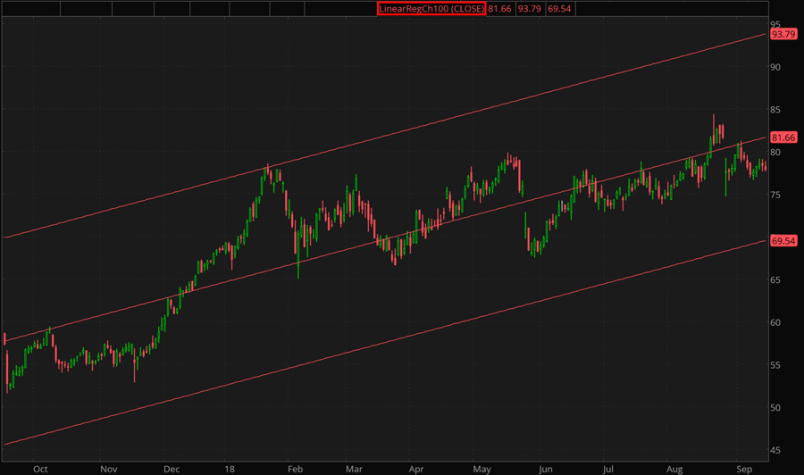The height and width of the screenshot is (475, 804).
Task: Click the Jul label on time axis
Action: (607, 467)
